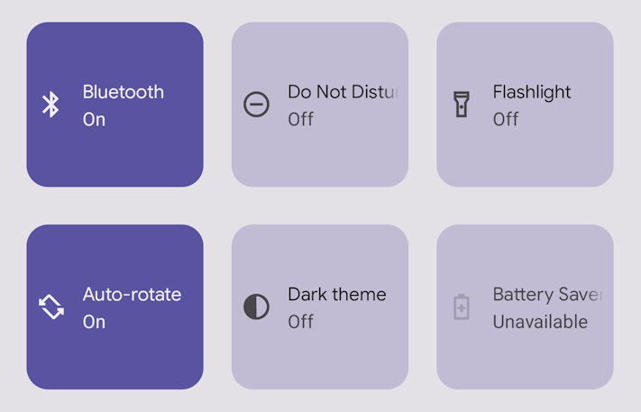Tap the Battery Saver battery icon

coord(462,307)
